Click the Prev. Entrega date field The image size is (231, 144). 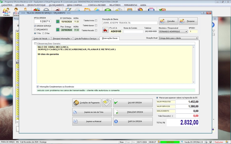pos(66,30)
